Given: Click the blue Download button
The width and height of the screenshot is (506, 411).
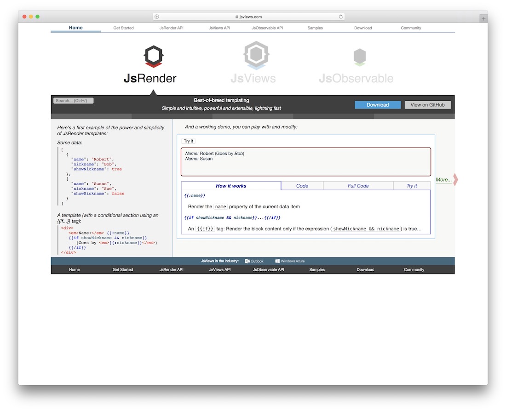Looking at the screenshot, I should coord(378,104).
